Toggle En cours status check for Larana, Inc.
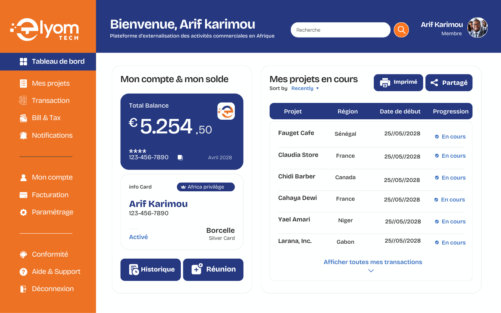Viewport: 501px width, 313px height. click(x=437, y=243)
